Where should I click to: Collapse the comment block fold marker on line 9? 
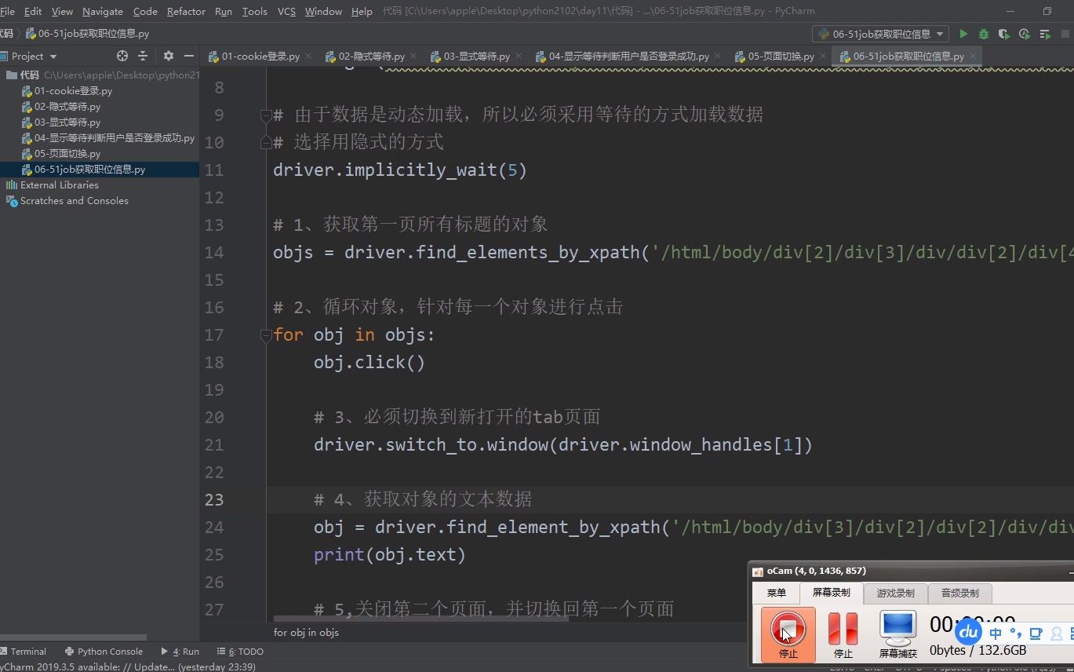point(266,115)
